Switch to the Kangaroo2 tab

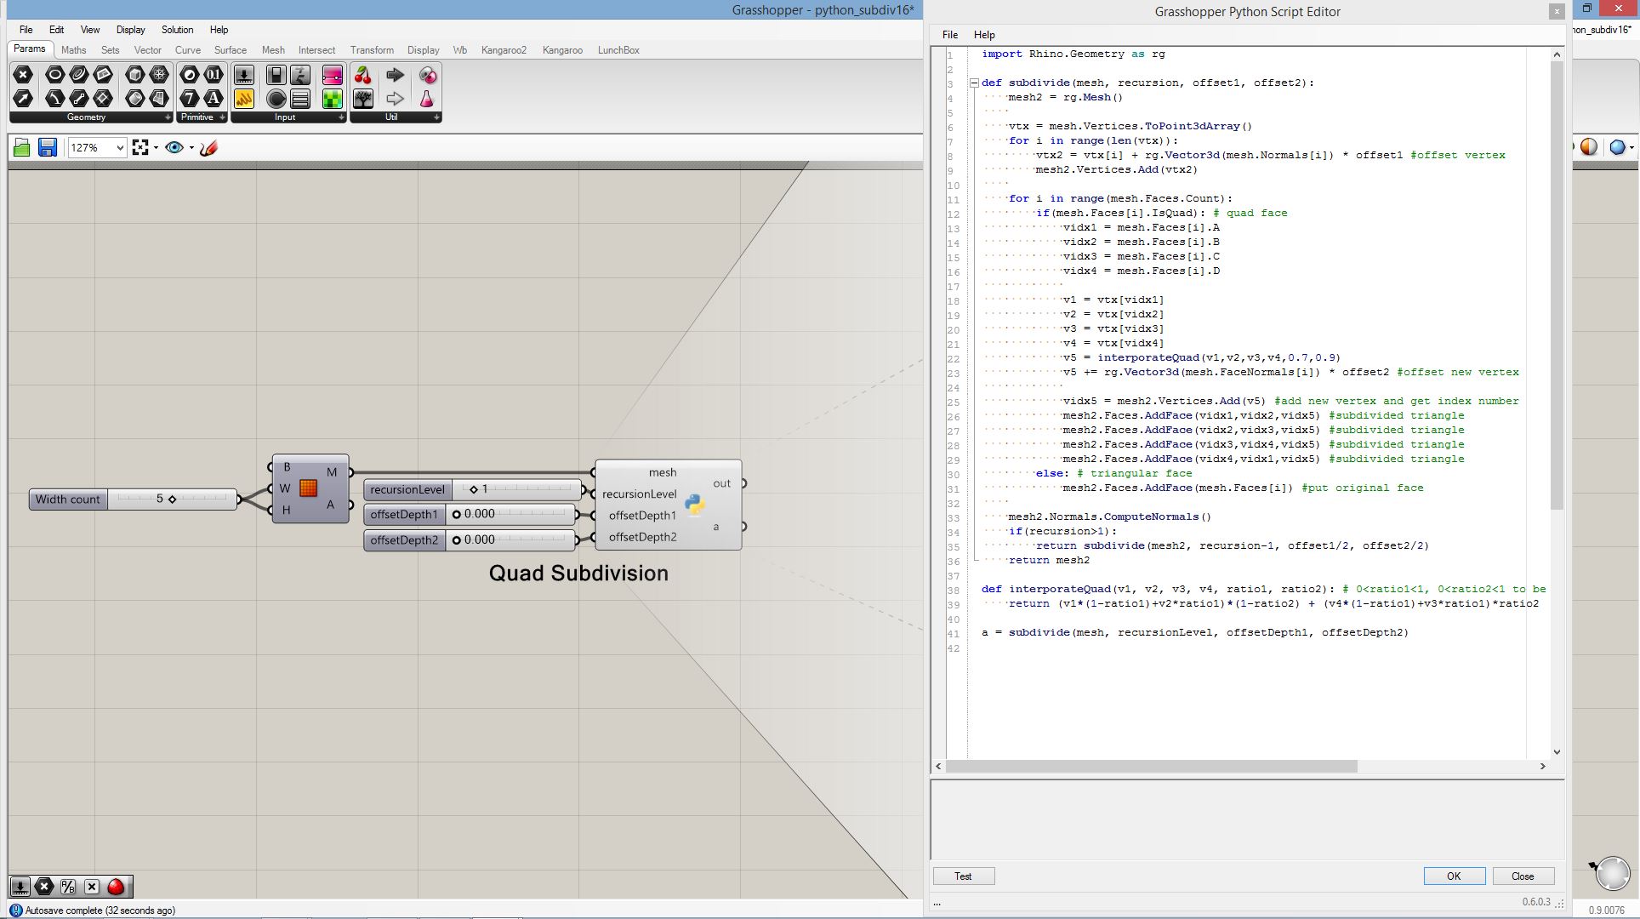[504, 50]
